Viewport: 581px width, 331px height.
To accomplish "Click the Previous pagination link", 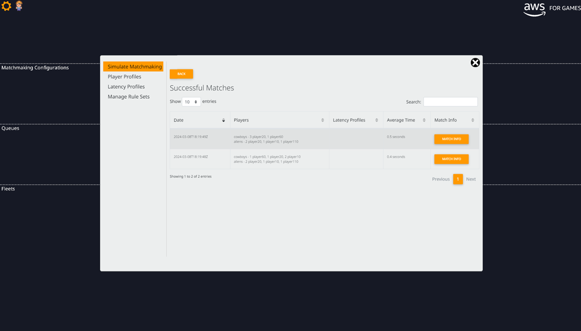I will [440, 179].
